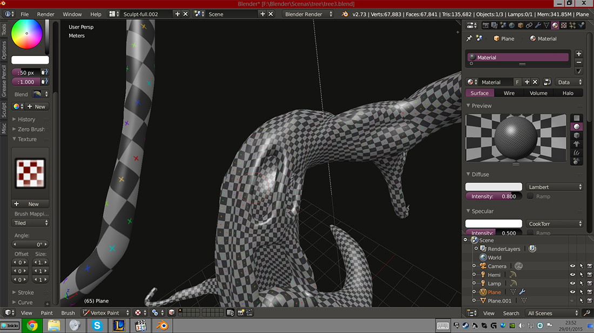Switch to the Halo material type tab
The image size is (594, 333).
(x=568, y=93)
